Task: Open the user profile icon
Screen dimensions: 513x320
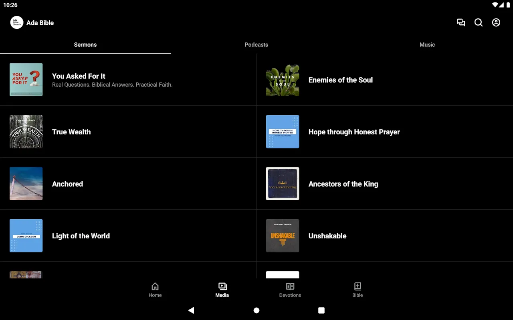Action: [496, 23]
